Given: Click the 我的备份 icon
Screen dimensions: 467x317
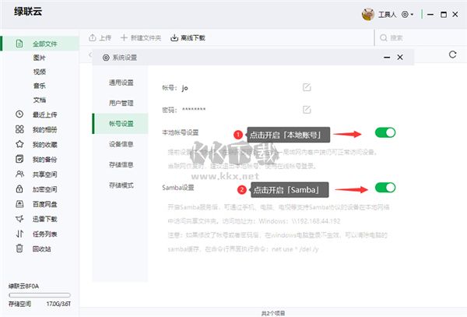Looking at the screenshot, I should (19, 159).
